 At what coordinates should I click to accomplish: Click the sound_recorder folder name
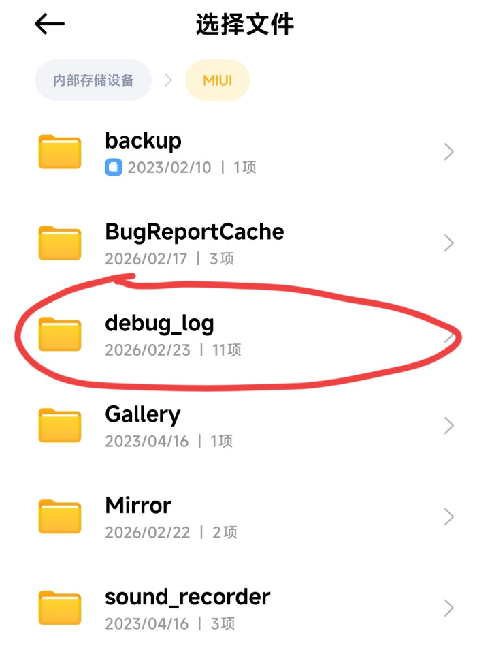pyautogui.click(x=188, y=597)
